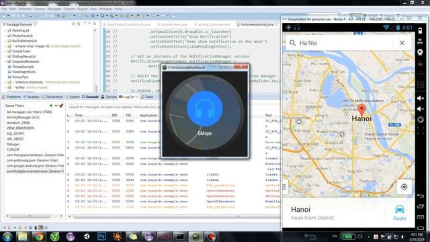Expand the PullToRefreshLib project

(x=5, y=41)
